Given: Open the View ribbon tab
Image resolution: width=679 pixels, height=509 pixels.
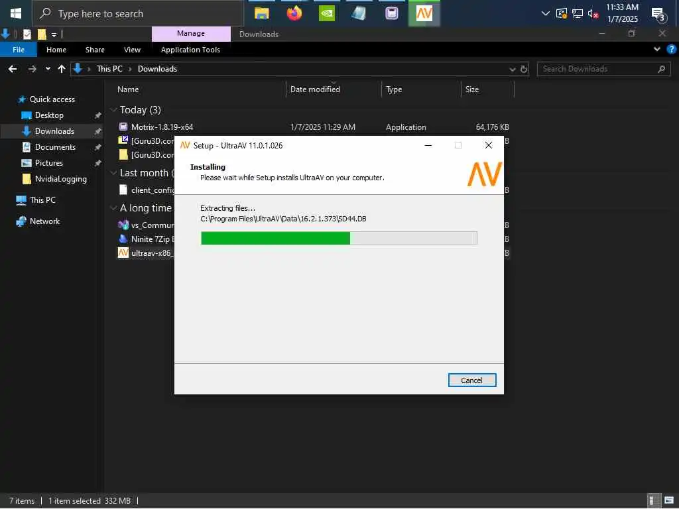Looking at the screenshot, I should (132, 50).
